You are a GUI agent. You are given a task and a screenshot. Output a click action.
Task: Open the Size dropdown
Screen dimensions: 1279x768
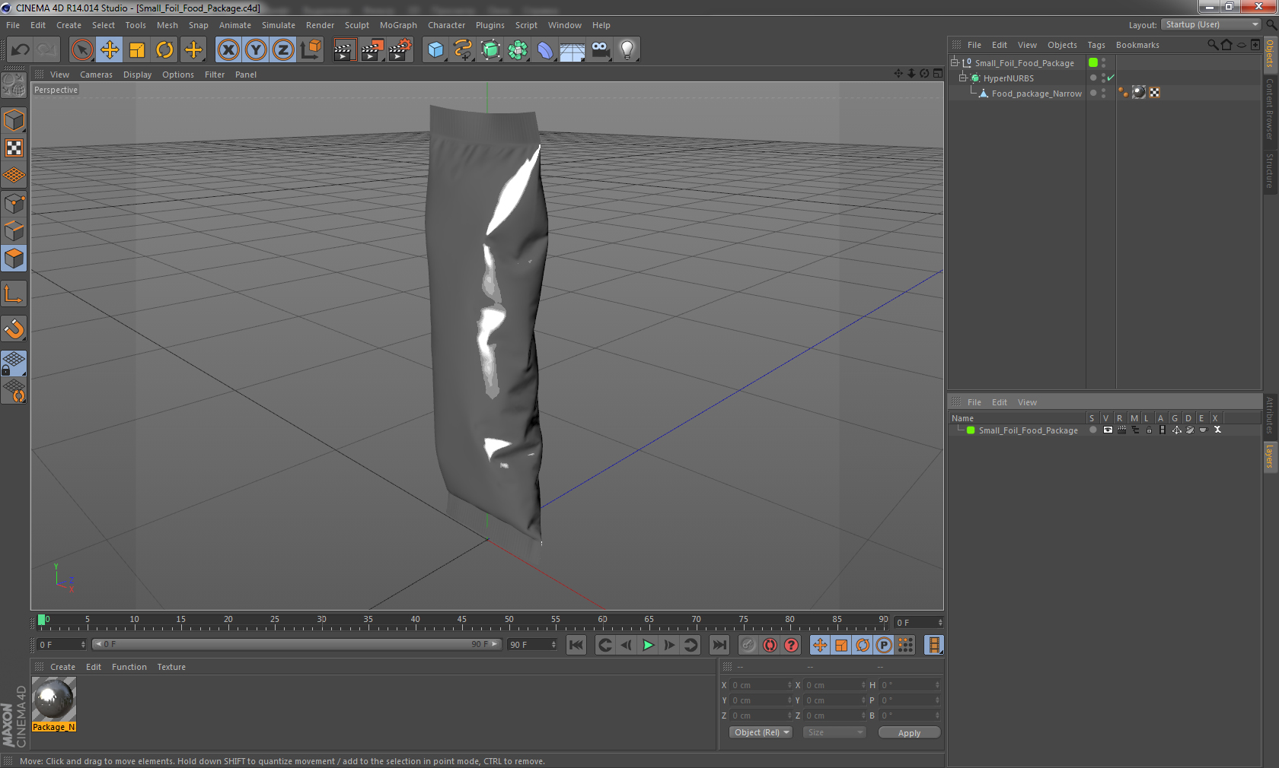(x=834, y=732)
